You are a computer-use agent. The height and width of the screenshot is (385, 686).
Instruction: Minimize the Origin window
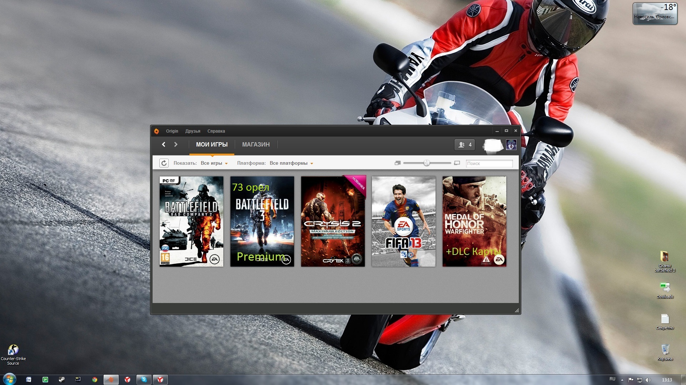[x=497, y=131]
